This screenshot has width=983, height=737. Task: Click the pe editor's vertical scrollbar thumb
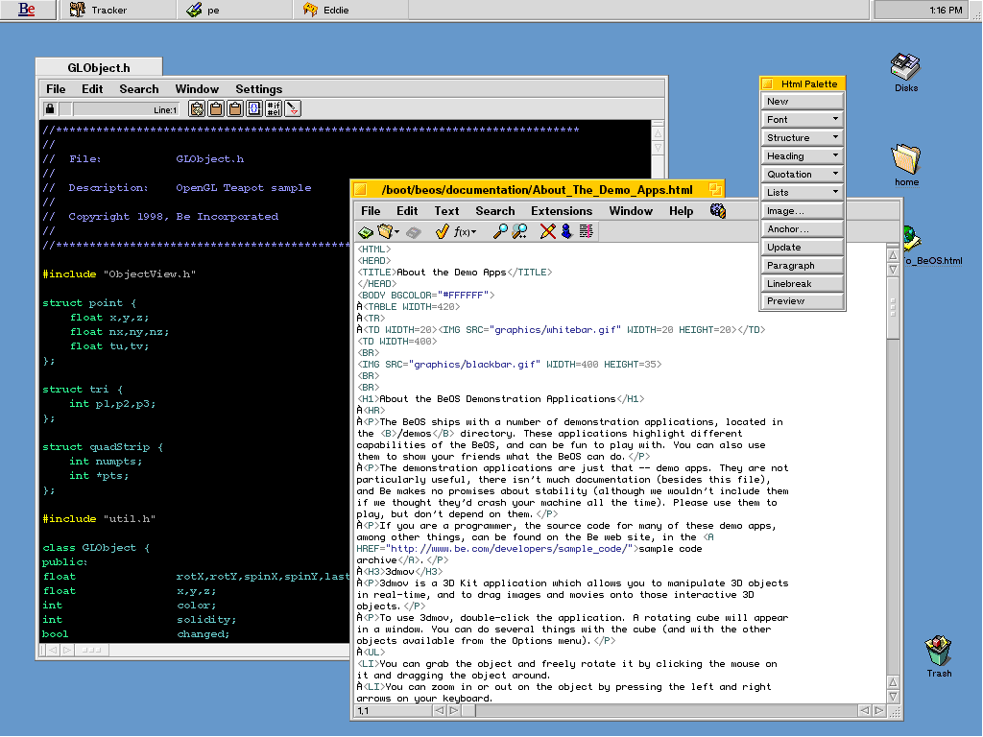point(894,307)
